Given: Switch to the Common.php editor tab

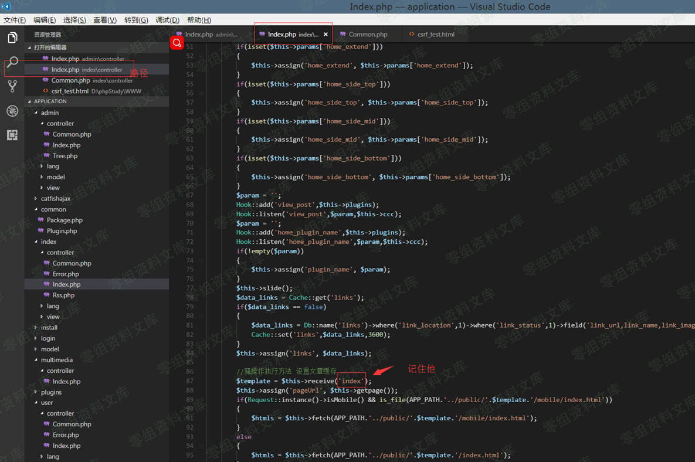Looking at the screenshot, I should click(368, 35).
